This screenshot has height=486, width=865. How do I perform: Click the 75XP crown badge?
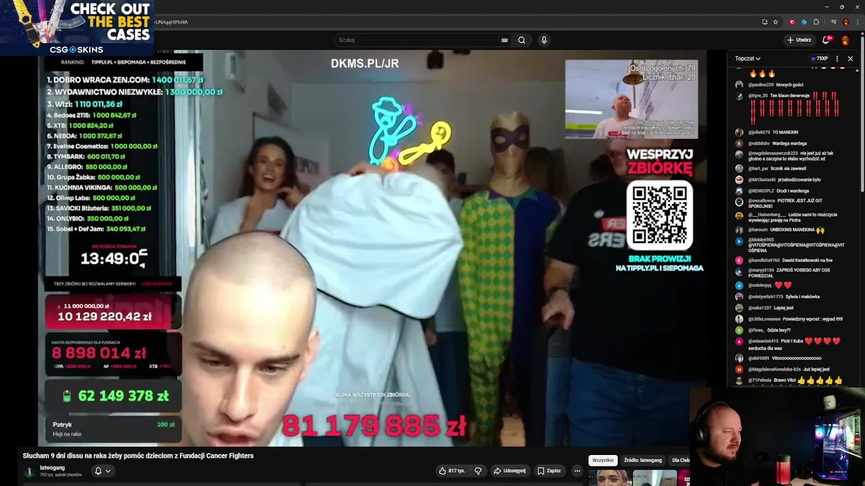point(819,59)
